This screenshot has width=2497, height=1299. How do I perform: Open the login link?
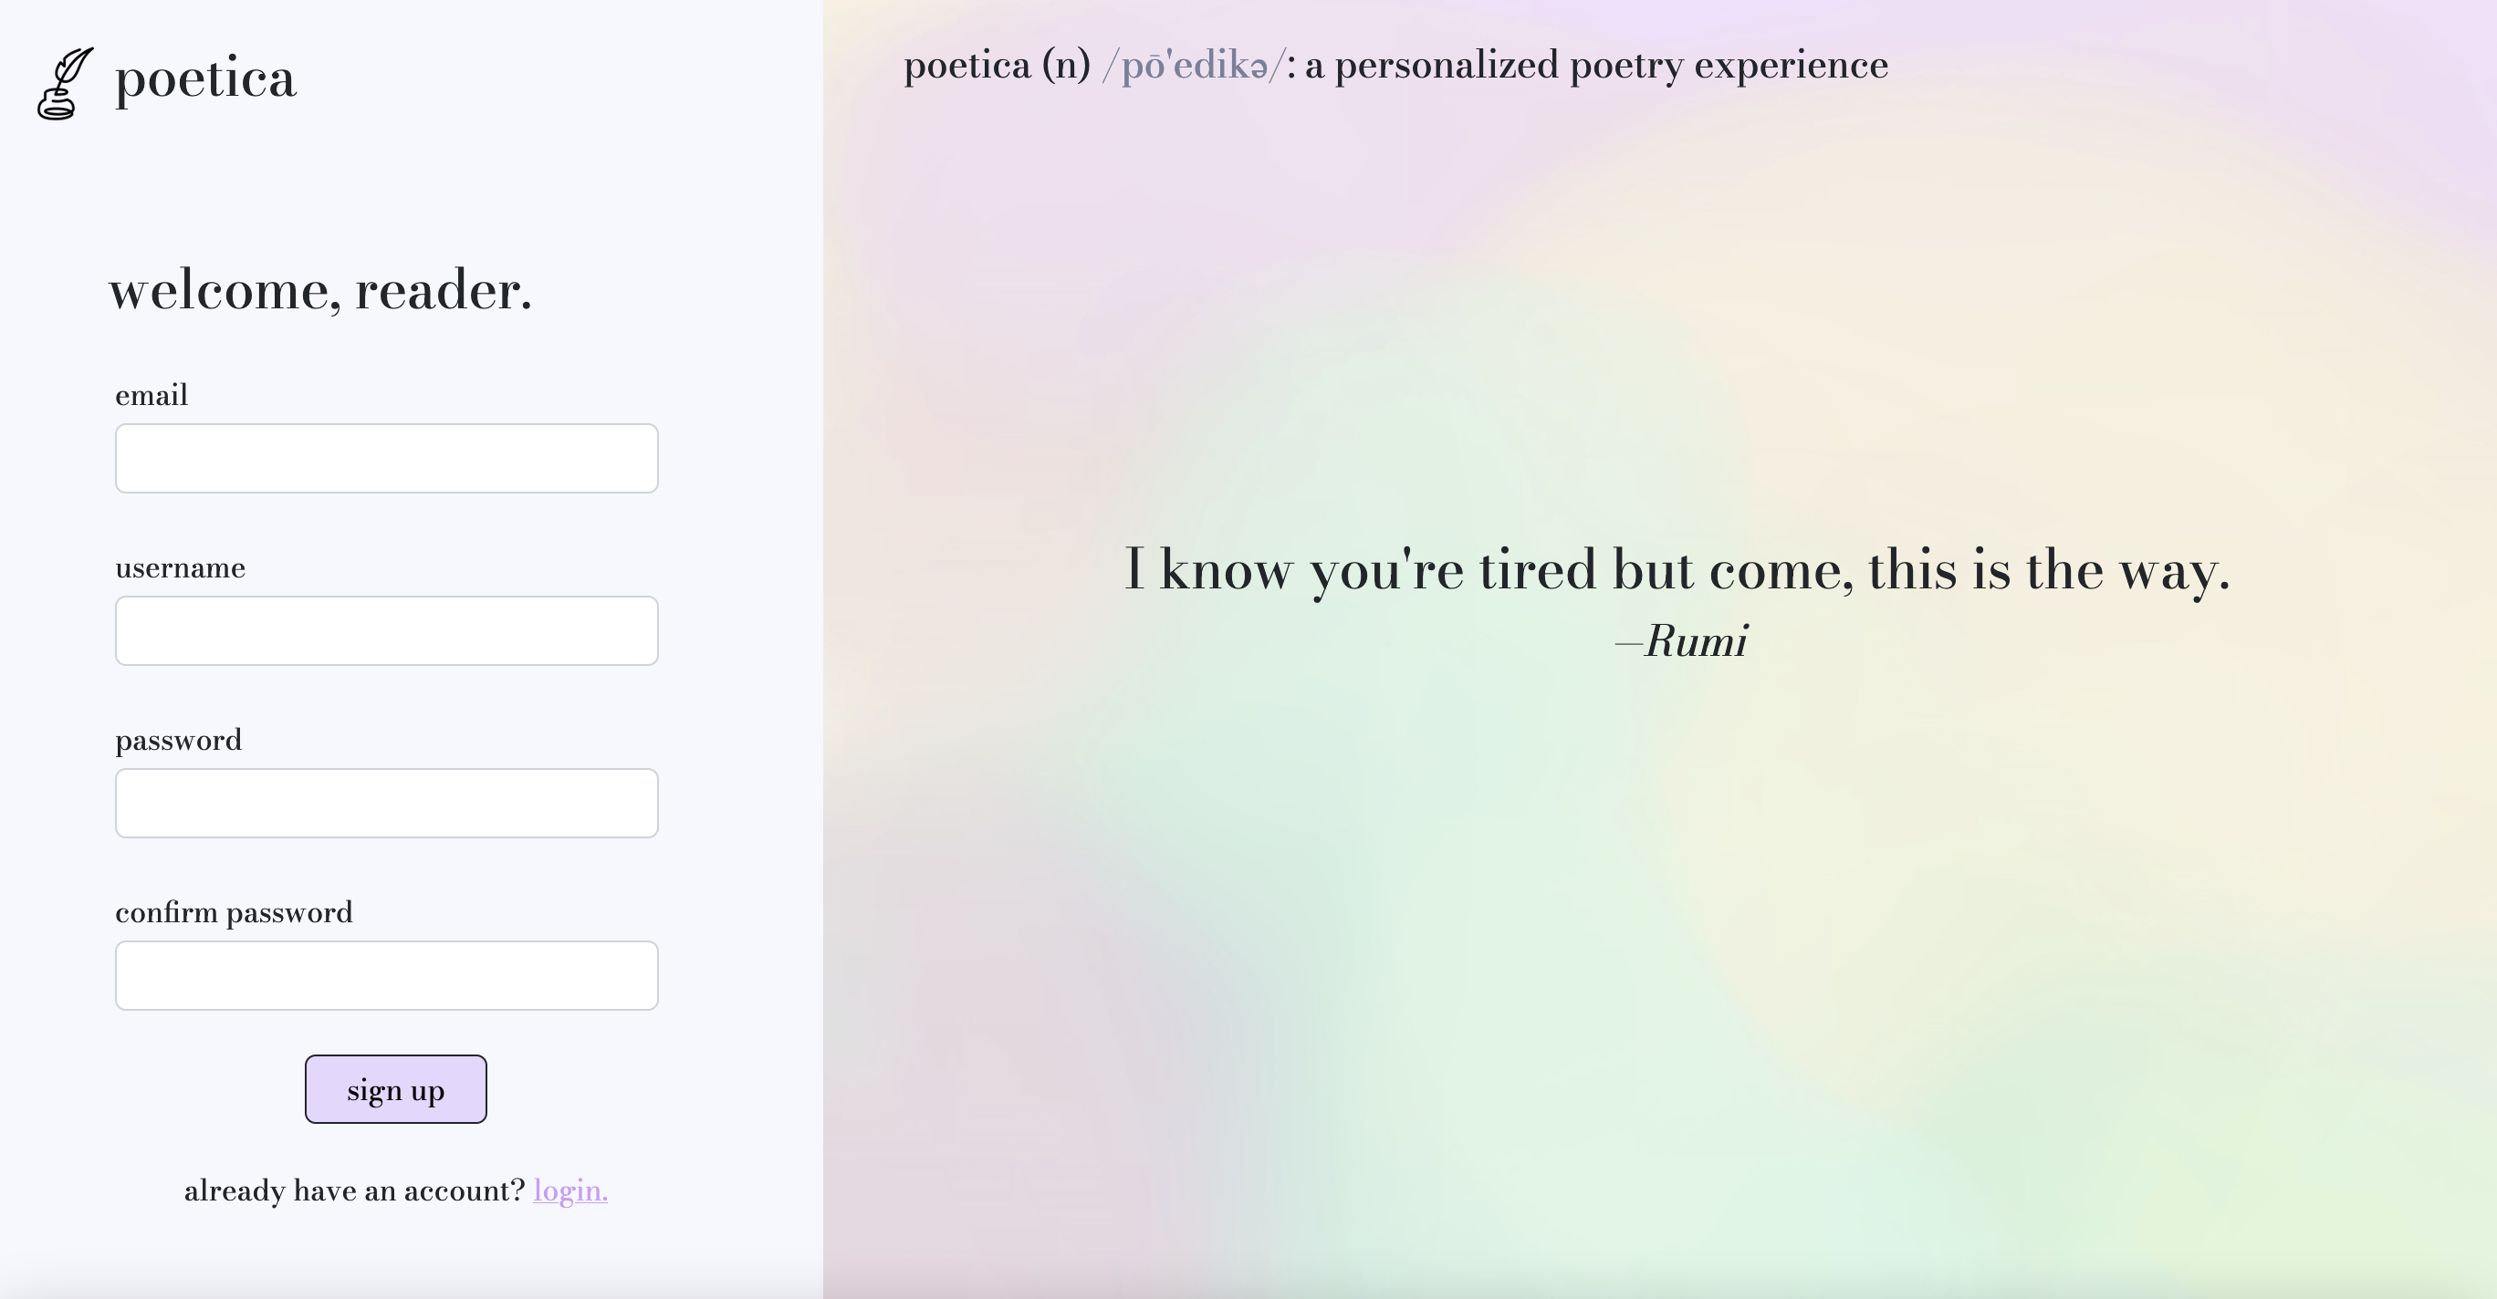pyautogui.click(x=570, y=1190)
